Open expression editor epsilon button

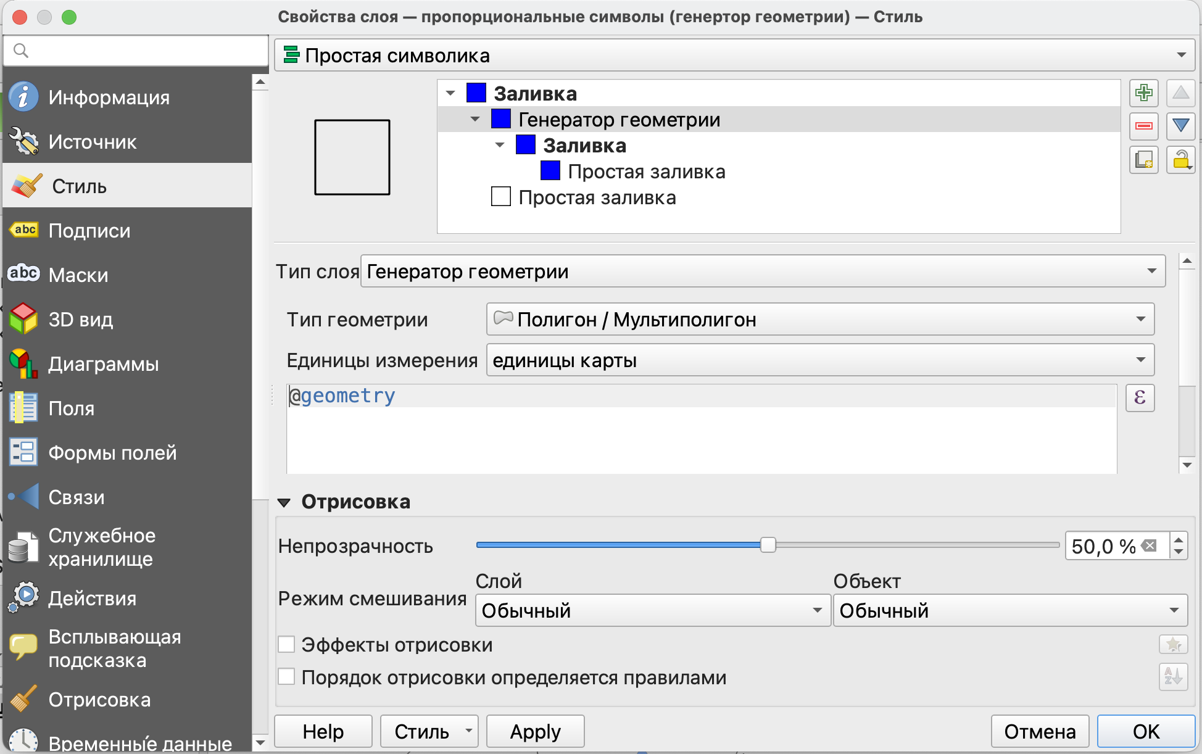tap(1140, 397)
